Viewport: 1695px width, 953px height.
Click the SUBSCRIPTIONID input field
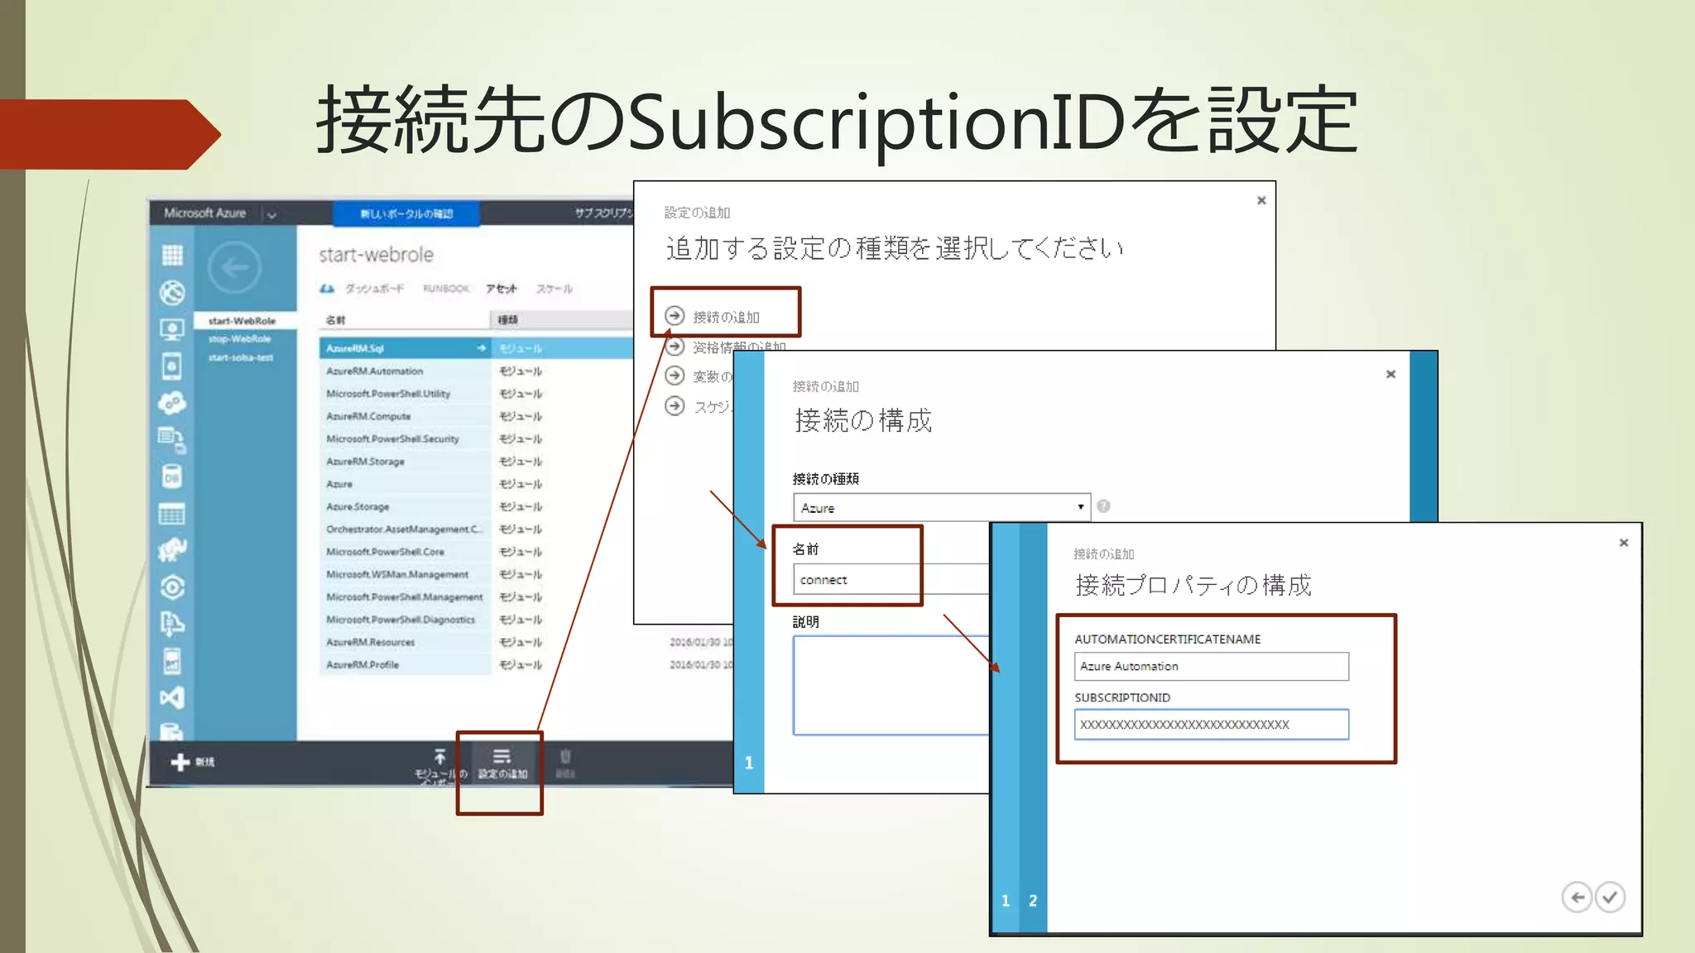1212,724
